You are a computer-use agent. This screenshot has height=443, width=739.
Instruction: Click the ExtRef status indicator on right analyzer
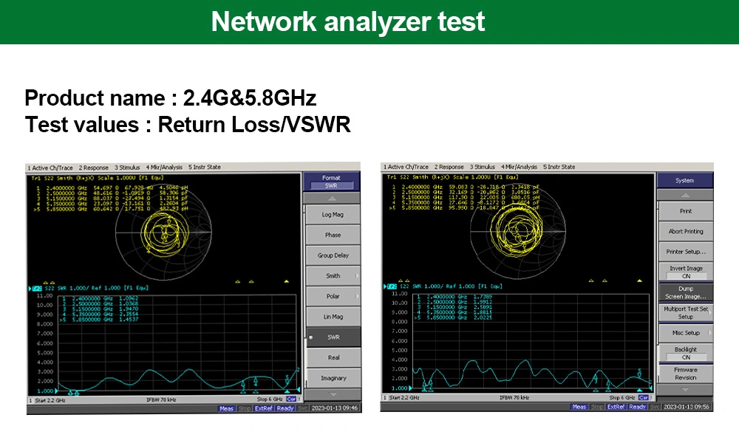tap(617, 407)
